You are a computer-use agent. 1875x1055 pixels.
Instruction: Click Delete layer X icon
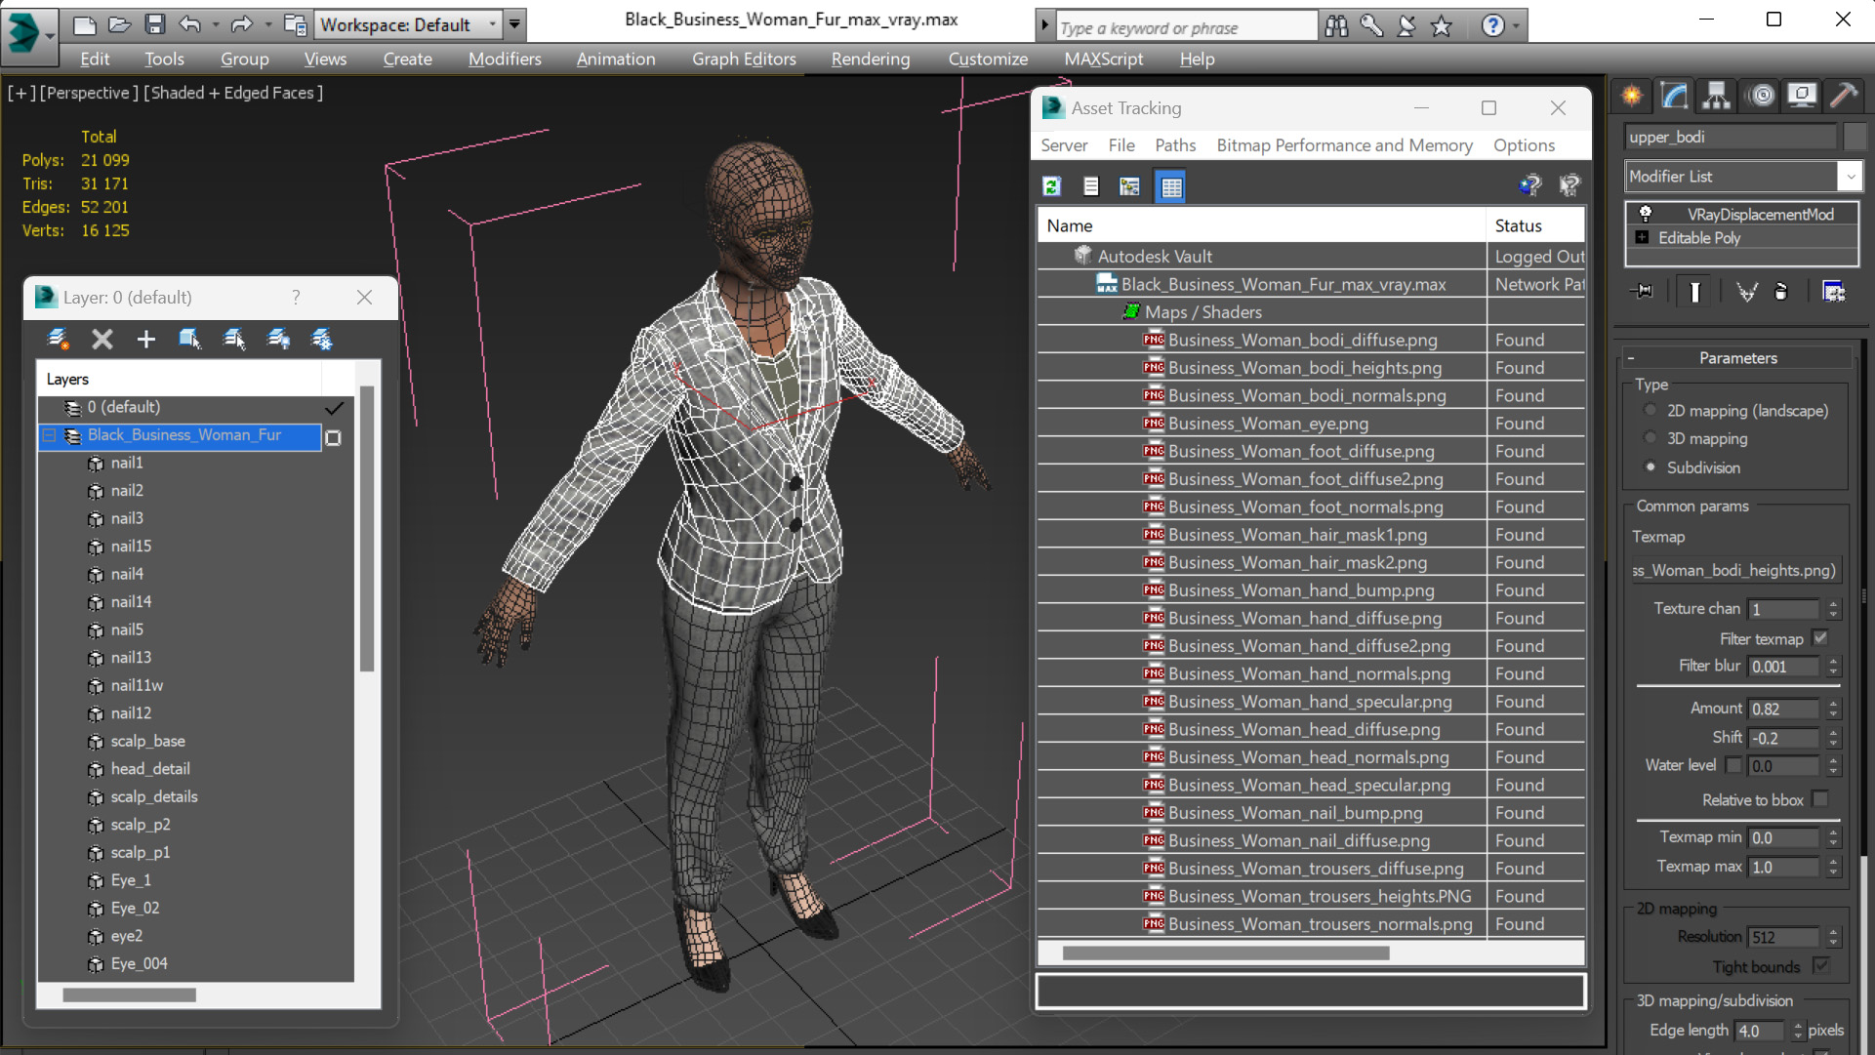click(x=102, y=339)
